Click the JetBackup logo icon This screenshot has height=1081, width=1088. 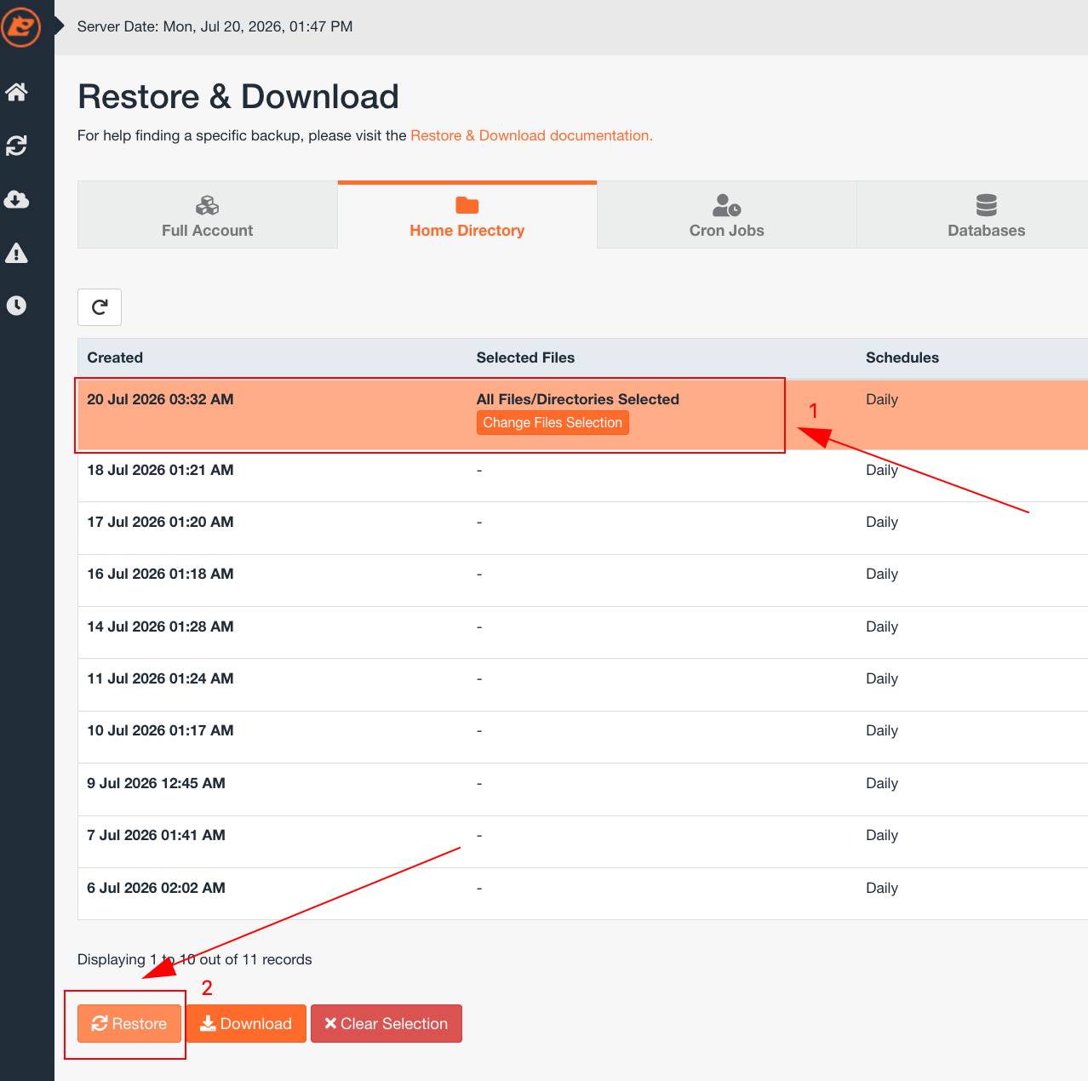20,26
